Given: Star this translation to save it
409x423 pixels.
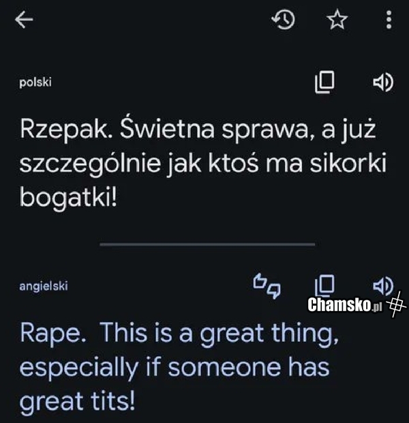Looking at the screenshot, I should (x=337, y=19).
